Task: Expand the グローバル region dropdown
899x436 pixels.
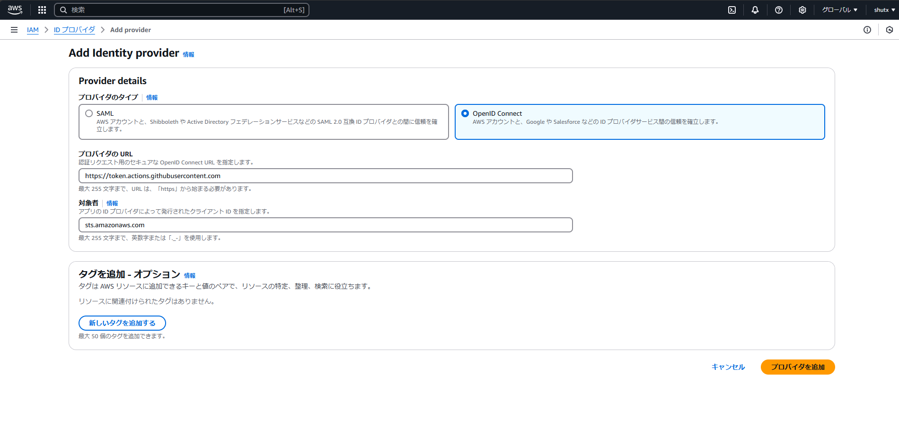Action: click(x=839, y=10)
